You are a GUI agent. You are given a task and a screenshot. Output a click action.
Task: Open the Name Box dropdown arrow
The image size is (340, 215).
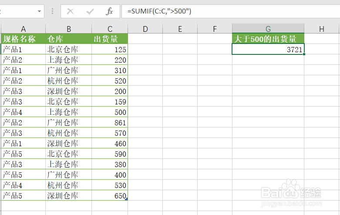(x=39, y=11)
